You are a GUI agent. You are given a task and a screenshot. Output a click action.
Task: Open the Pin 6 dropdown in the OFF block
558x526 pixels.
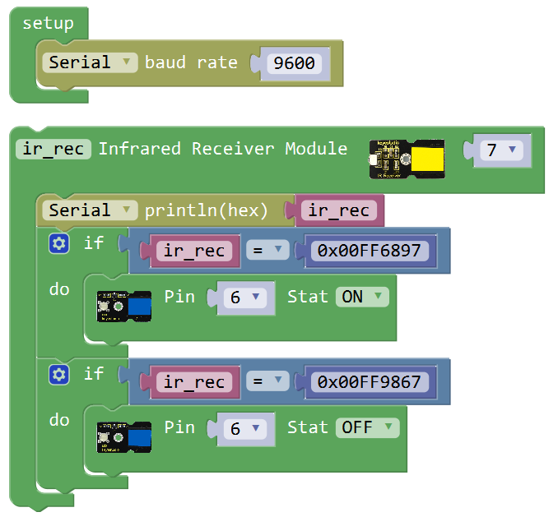click(244, 428)
